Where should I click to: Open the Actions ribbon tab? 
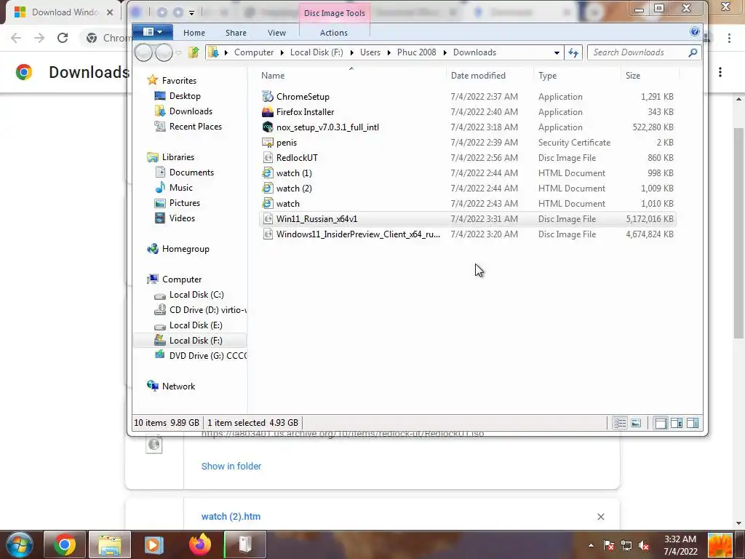(x=333, y=33)
